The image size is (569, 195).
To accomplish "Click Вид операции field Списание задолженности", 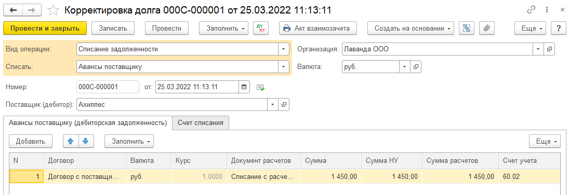I will (177, 49).
